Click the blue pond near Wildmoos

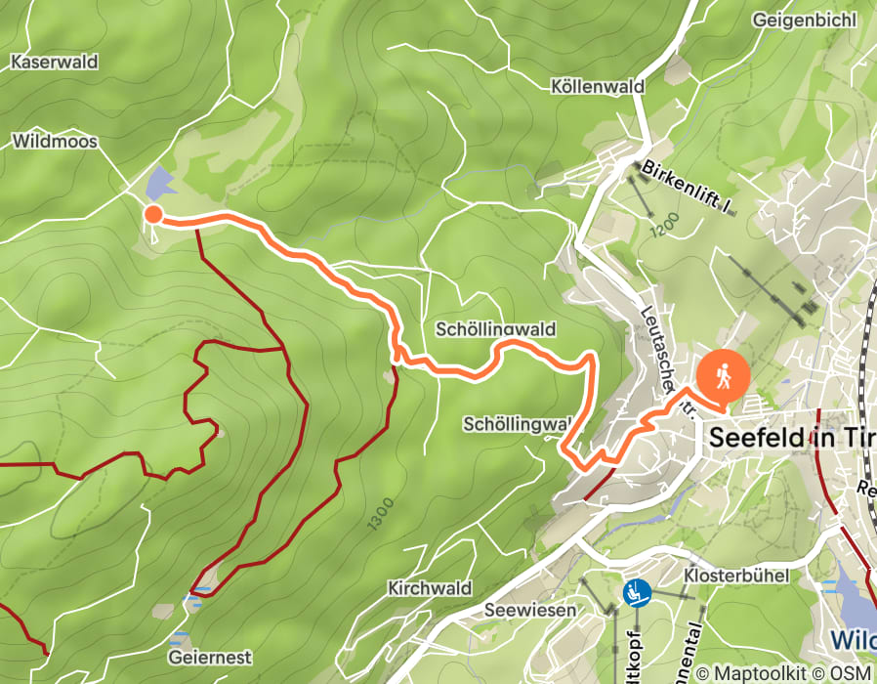(159, 183)
